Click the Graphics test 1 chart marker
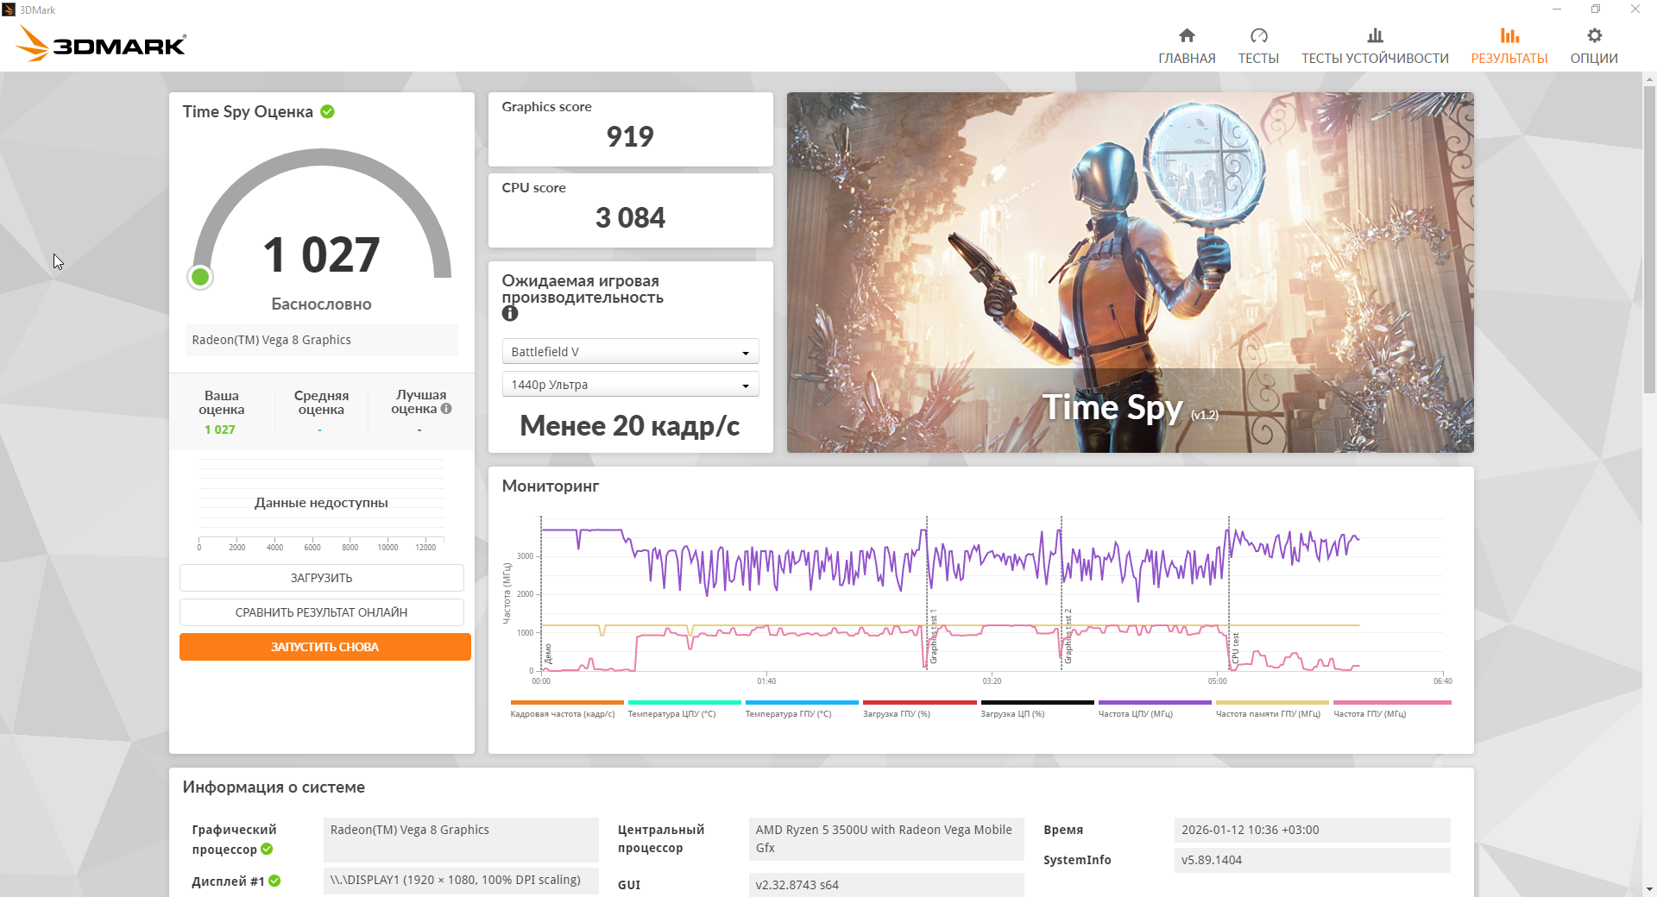 (933, 637)
